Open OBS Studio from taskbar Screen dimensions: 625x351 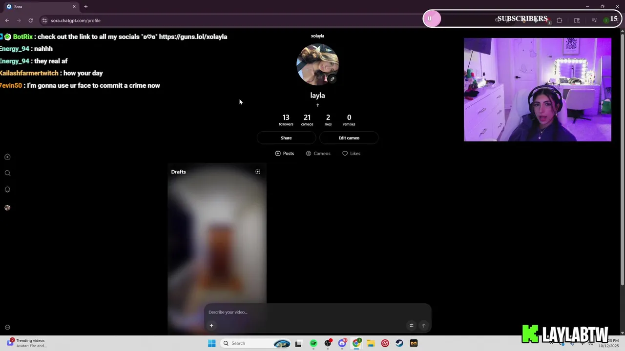click(x=328, y=343)
